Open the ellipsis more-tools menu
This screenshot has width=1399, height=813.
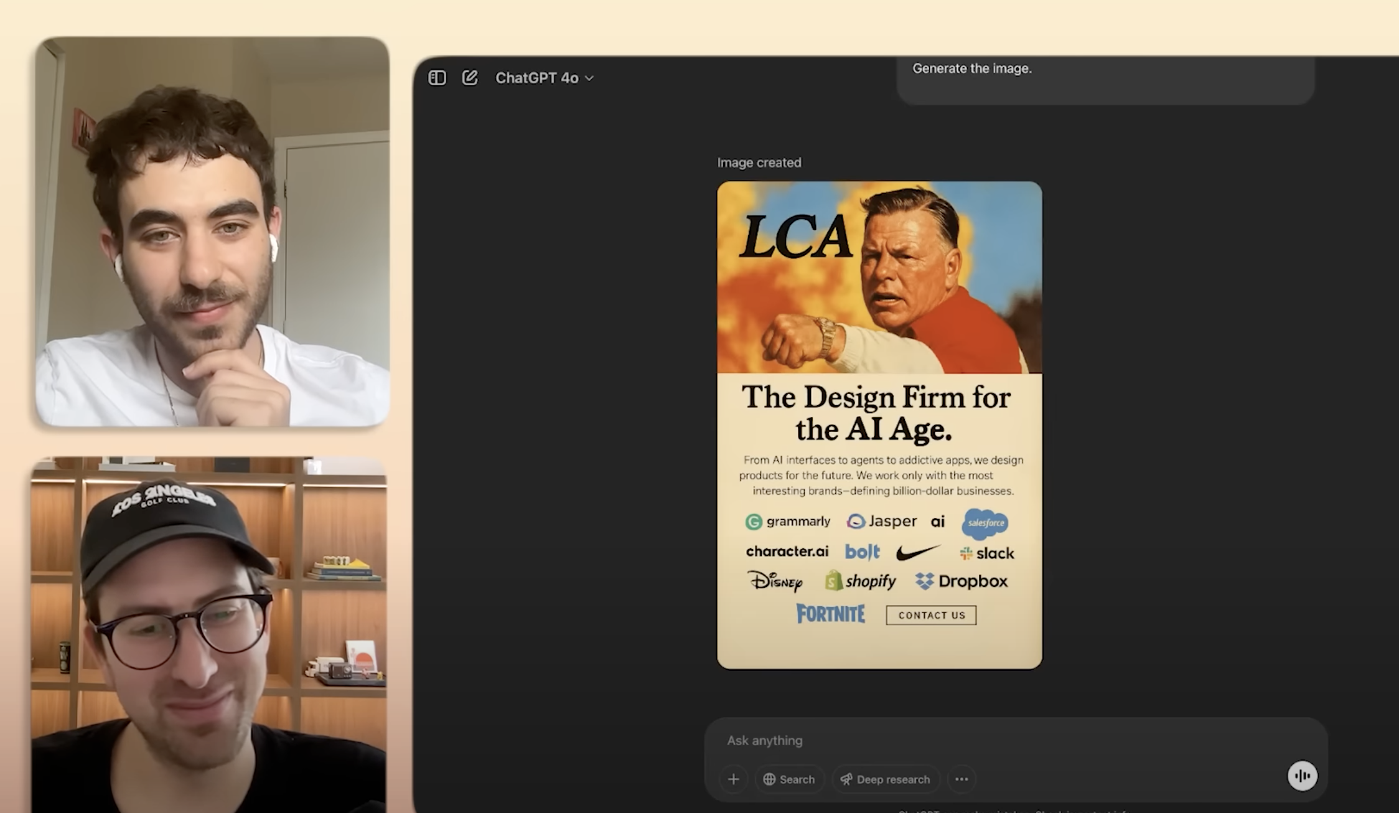pyautogui.click(x=962, y=779)
